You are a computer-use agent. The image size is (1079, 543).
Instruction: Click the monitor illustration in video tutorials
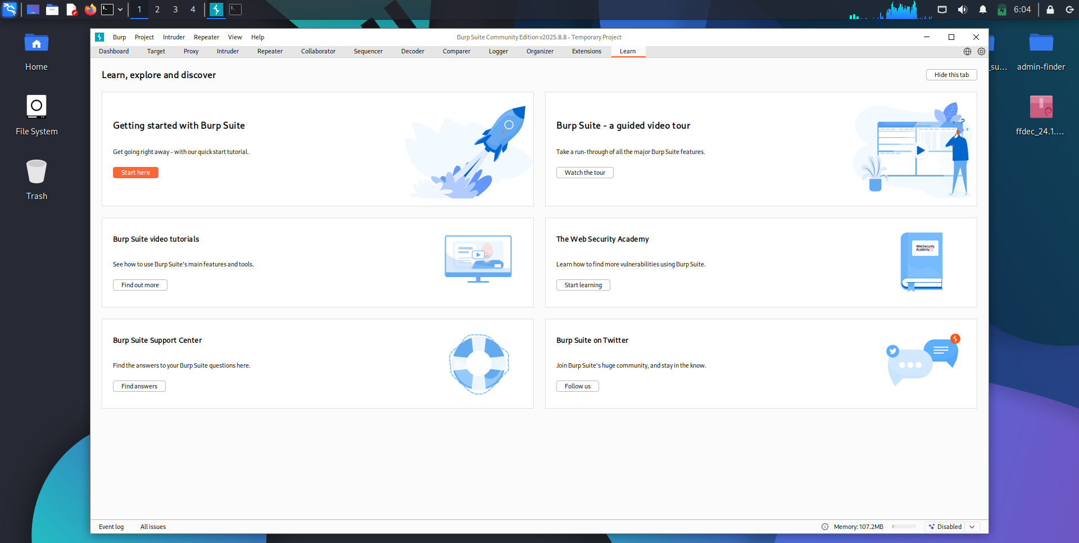(x=478, y=259)
